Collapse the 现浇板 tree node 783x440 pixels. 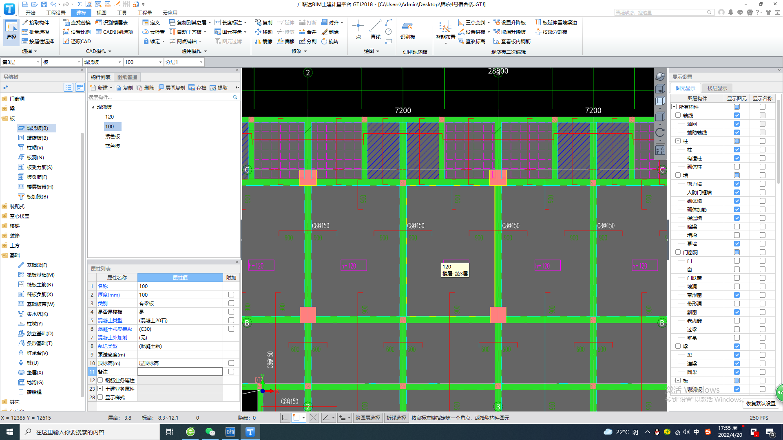(x=93, y=107)
